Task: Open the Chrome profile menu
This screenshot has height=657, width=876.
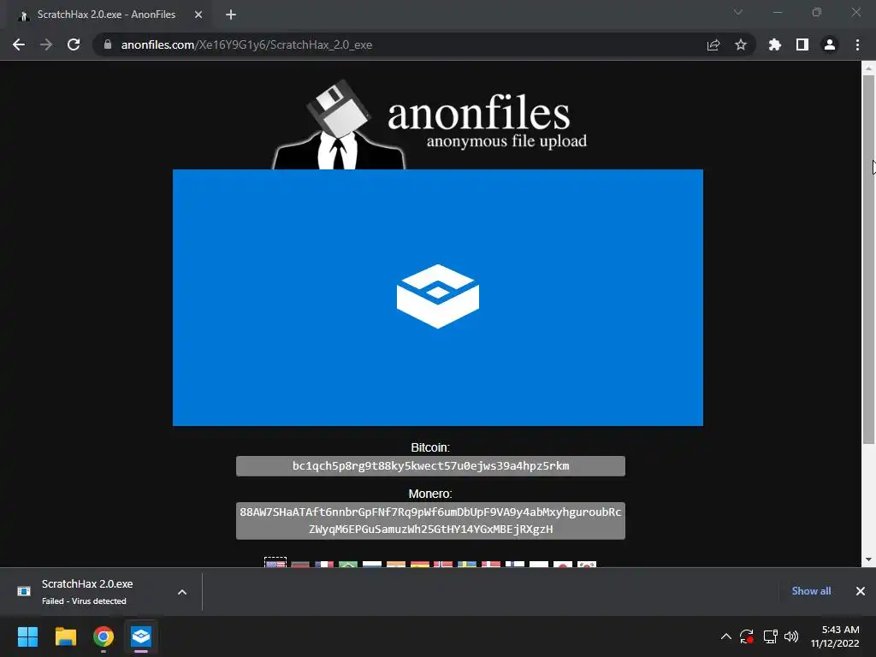Action: pos(830,44)
